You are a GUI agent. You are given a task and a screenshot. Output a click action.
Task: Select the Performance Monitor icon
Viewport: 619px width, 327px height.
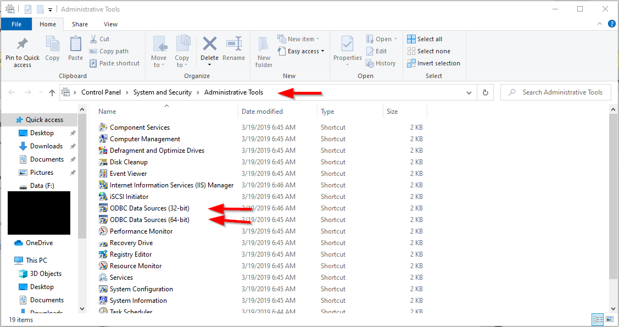click(103, 231)
